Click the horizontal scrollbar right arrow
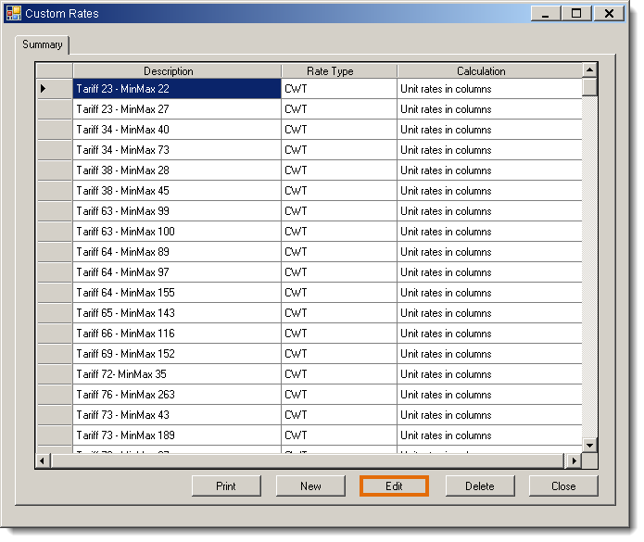 pyautogui.click(x=574, y=460)
